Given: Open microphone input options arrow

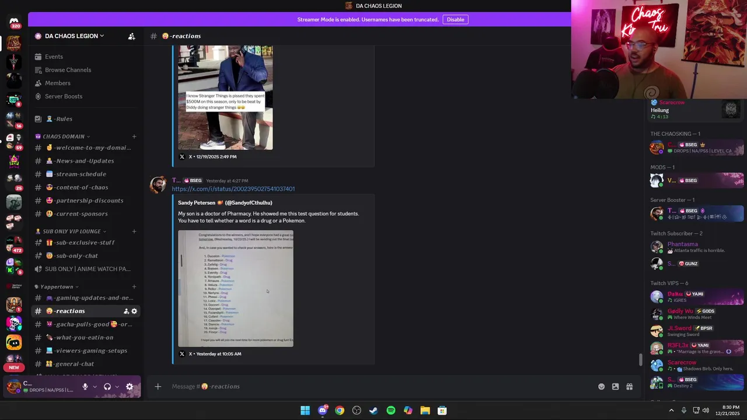Looking at the screenshot, I should pyautogui.click(x=95, y=387).
